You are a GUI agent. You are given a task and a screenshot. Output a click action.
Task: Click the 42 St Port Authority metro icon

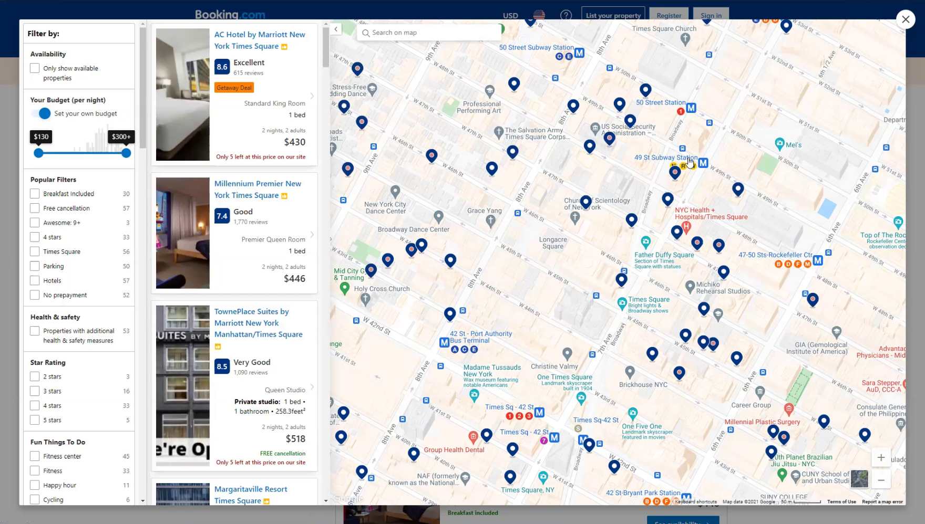coord(444,342)
